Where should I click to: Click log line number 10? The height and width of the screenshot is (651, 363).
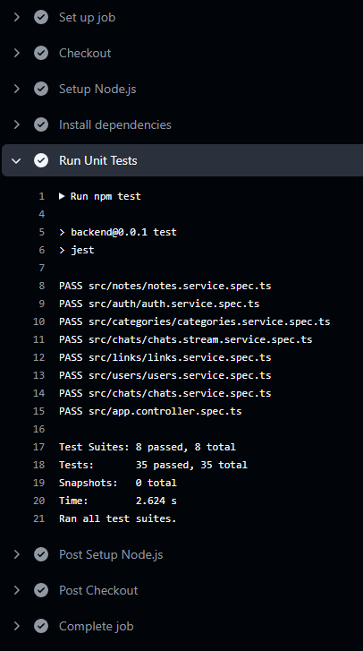(38, 321)
